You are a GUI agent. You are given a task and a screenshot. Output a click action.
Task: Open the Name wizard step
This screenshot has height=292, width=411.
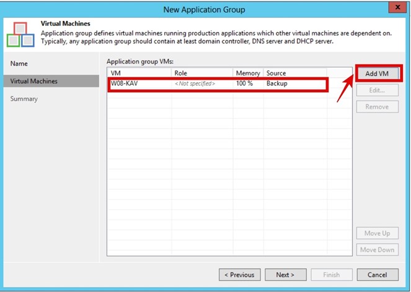pos(19,64)
